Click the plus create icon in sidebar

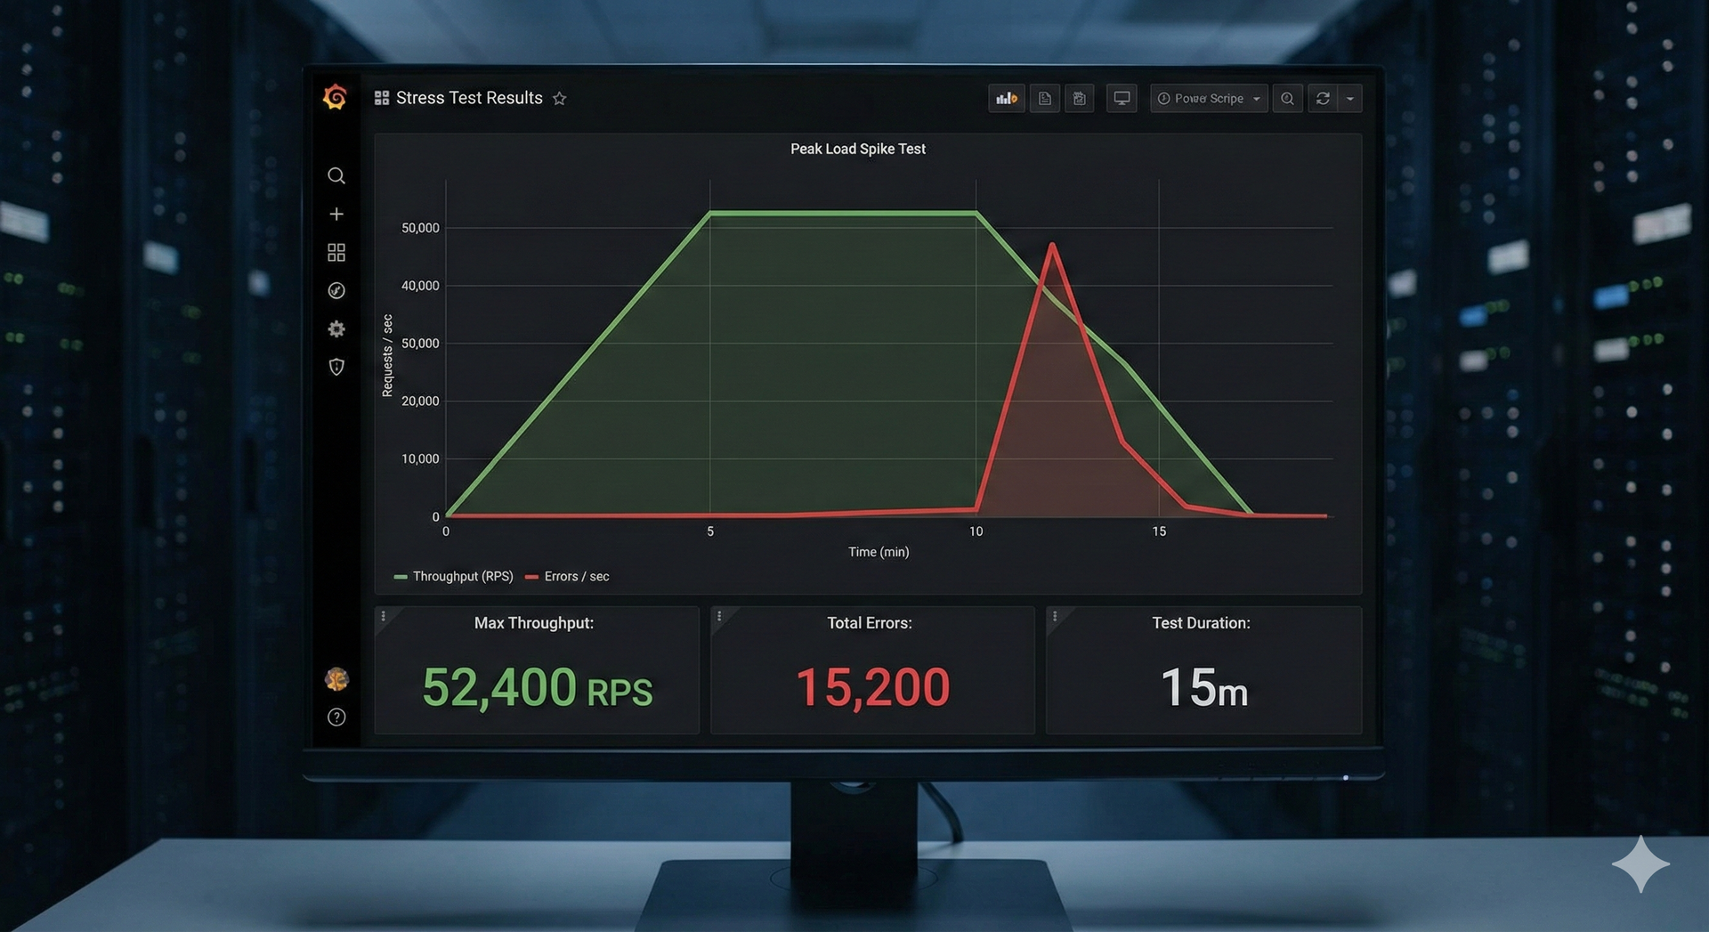[336, 215]
